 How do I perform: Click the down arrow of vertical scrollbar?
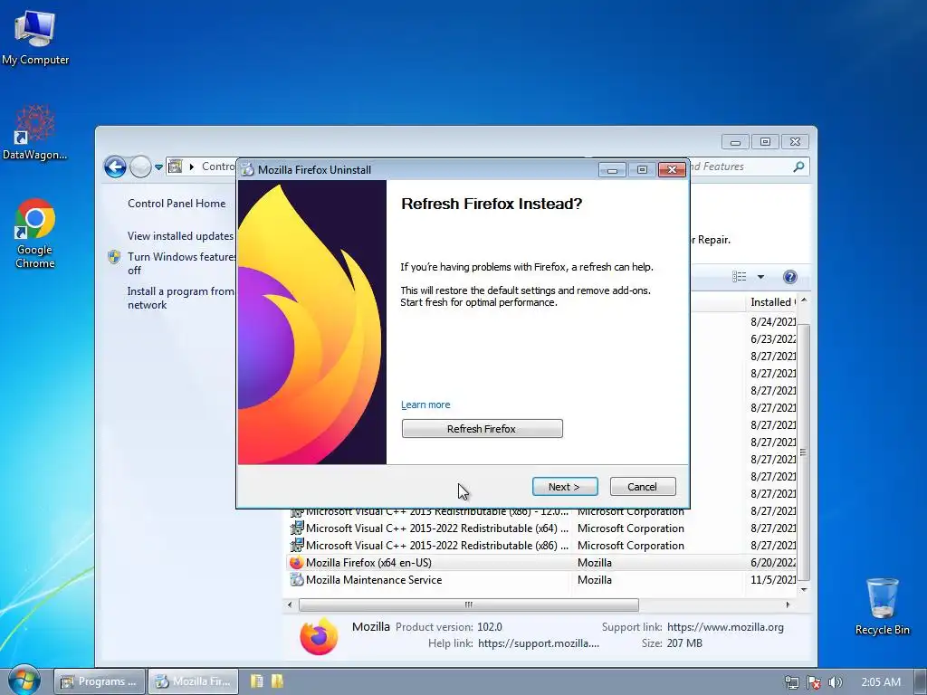pyautogui.click(x=804, y=590)
